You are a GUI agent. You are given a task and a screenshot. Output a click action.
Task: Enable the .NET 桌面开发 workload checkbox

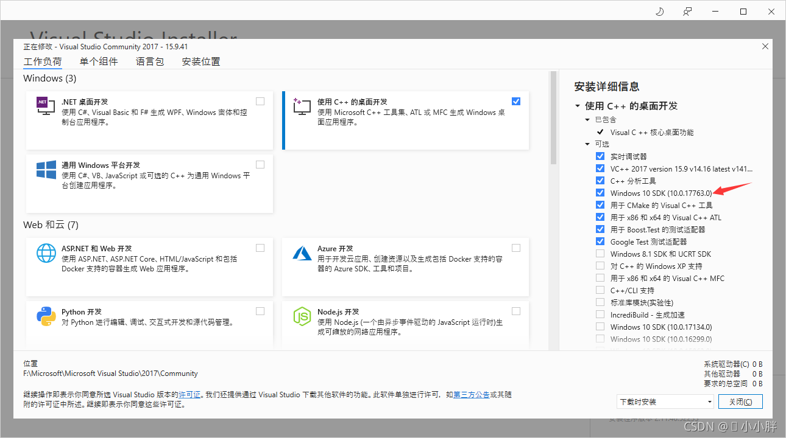pos(260,101)
